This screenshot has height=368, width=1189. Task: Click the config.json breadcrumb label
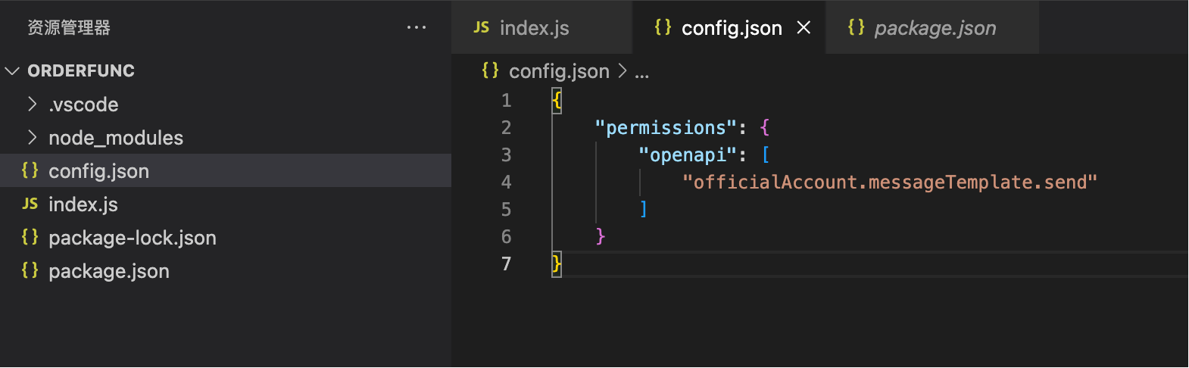click(x=559, y=71)
